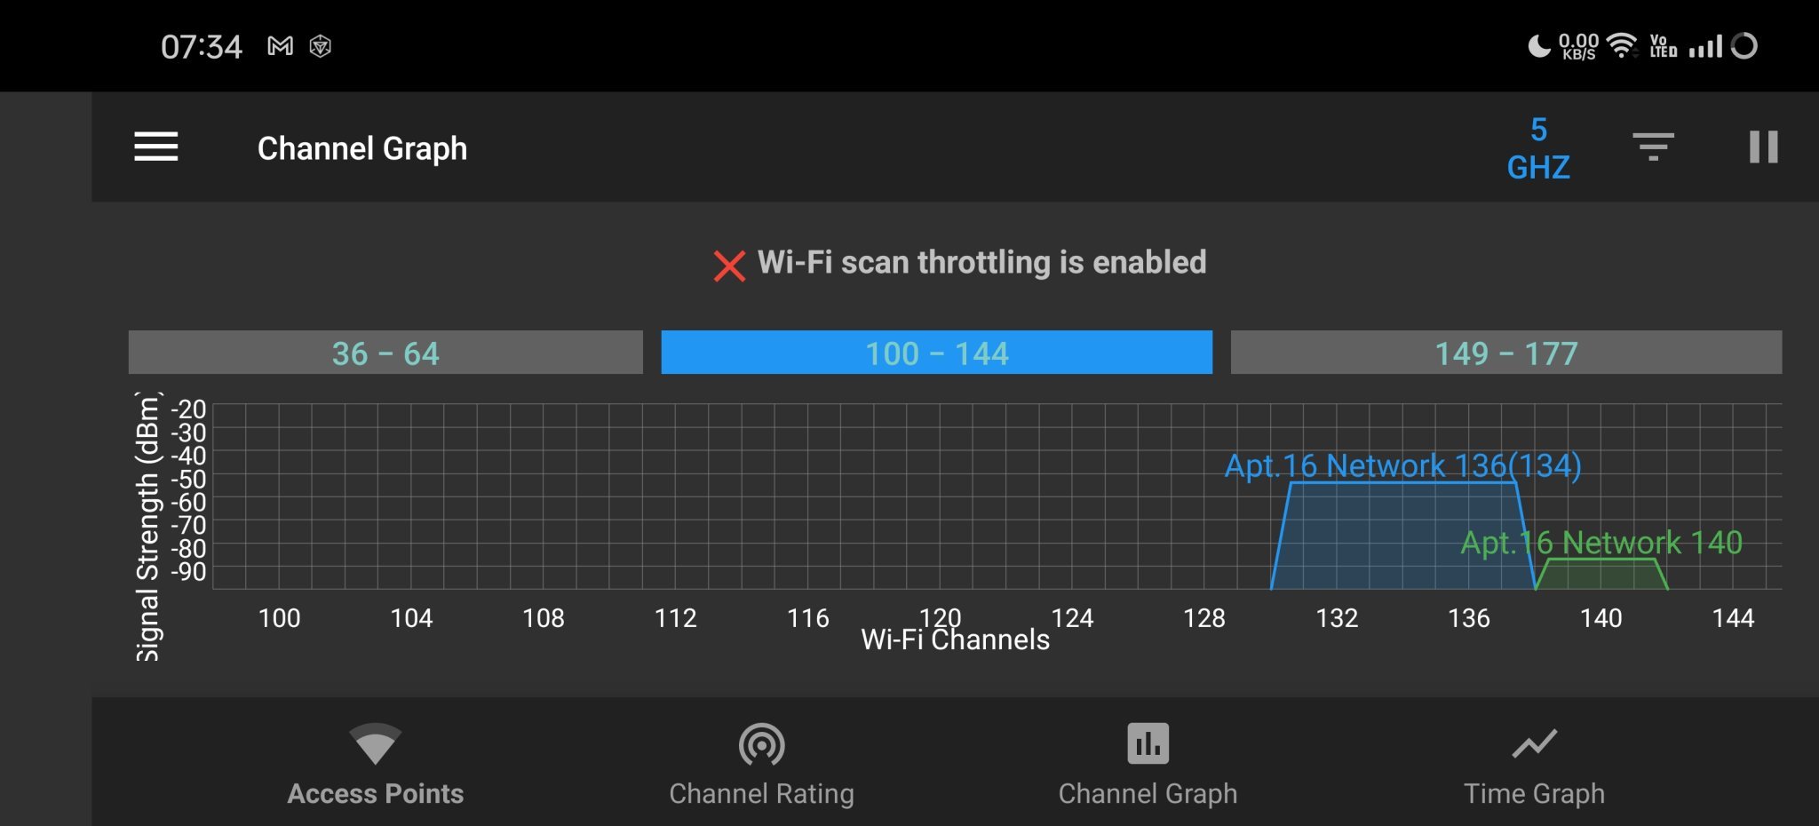Screen dimensions: 1819x826
Task: Open the Channel Graph bottom tab
Action: coord(1148,764)
